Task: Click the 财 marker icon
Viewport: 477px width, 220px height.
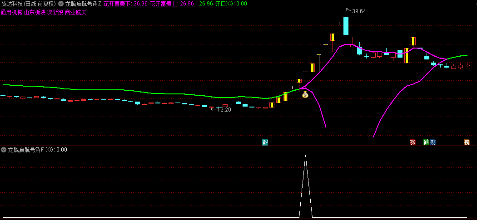Action: point(433,142)
